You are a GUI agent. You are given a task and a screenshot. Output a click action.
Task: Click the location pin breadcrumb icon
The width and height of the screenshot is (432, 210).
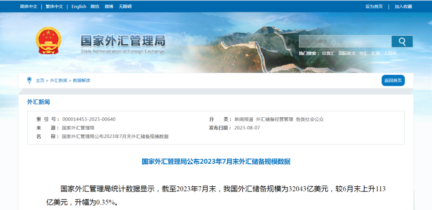pyautogui.click(x=29, y=80)
